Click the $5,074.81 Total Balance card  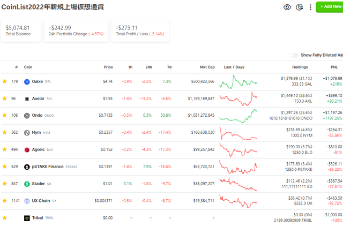tap(21, 31)
